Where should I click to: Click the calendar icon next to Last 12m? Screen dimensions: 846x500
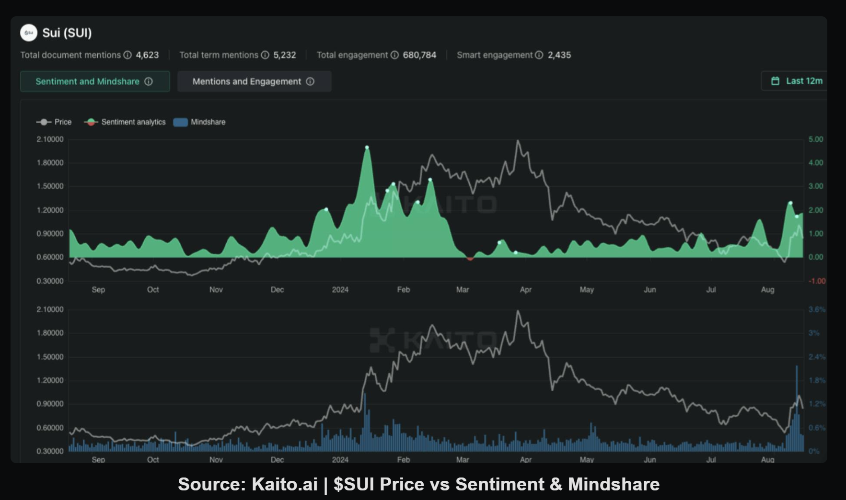pyautogui.click(x=775, y=81)
